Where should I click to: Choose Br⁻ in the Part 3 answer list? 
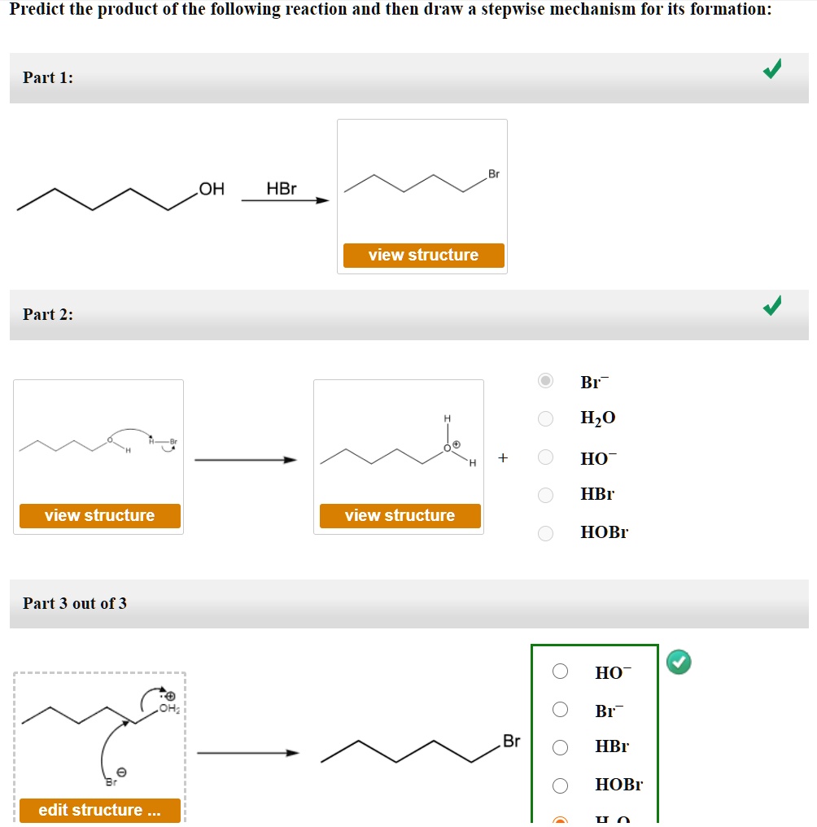point(560,710)
